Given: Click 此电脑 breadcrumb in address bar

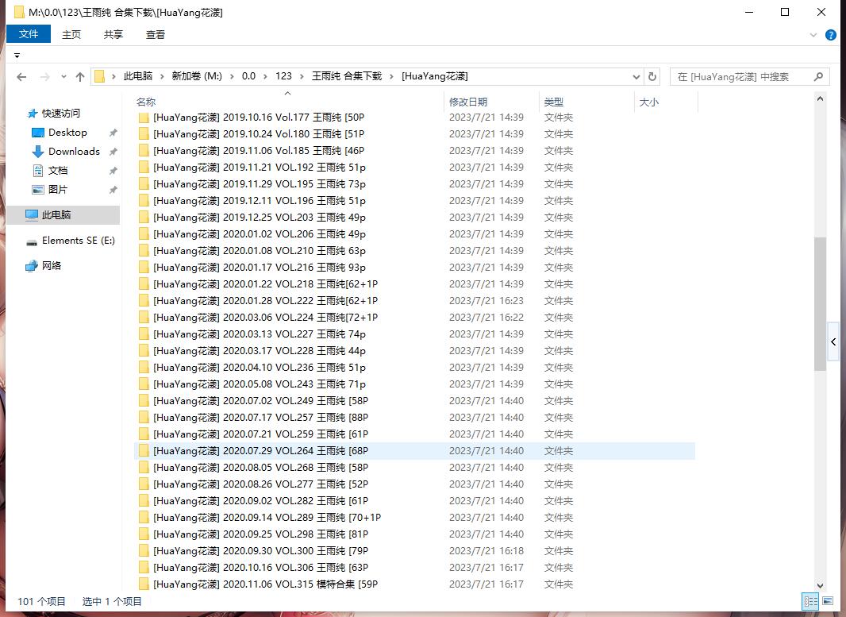Looking at the screenshot, I should [138, 76].
